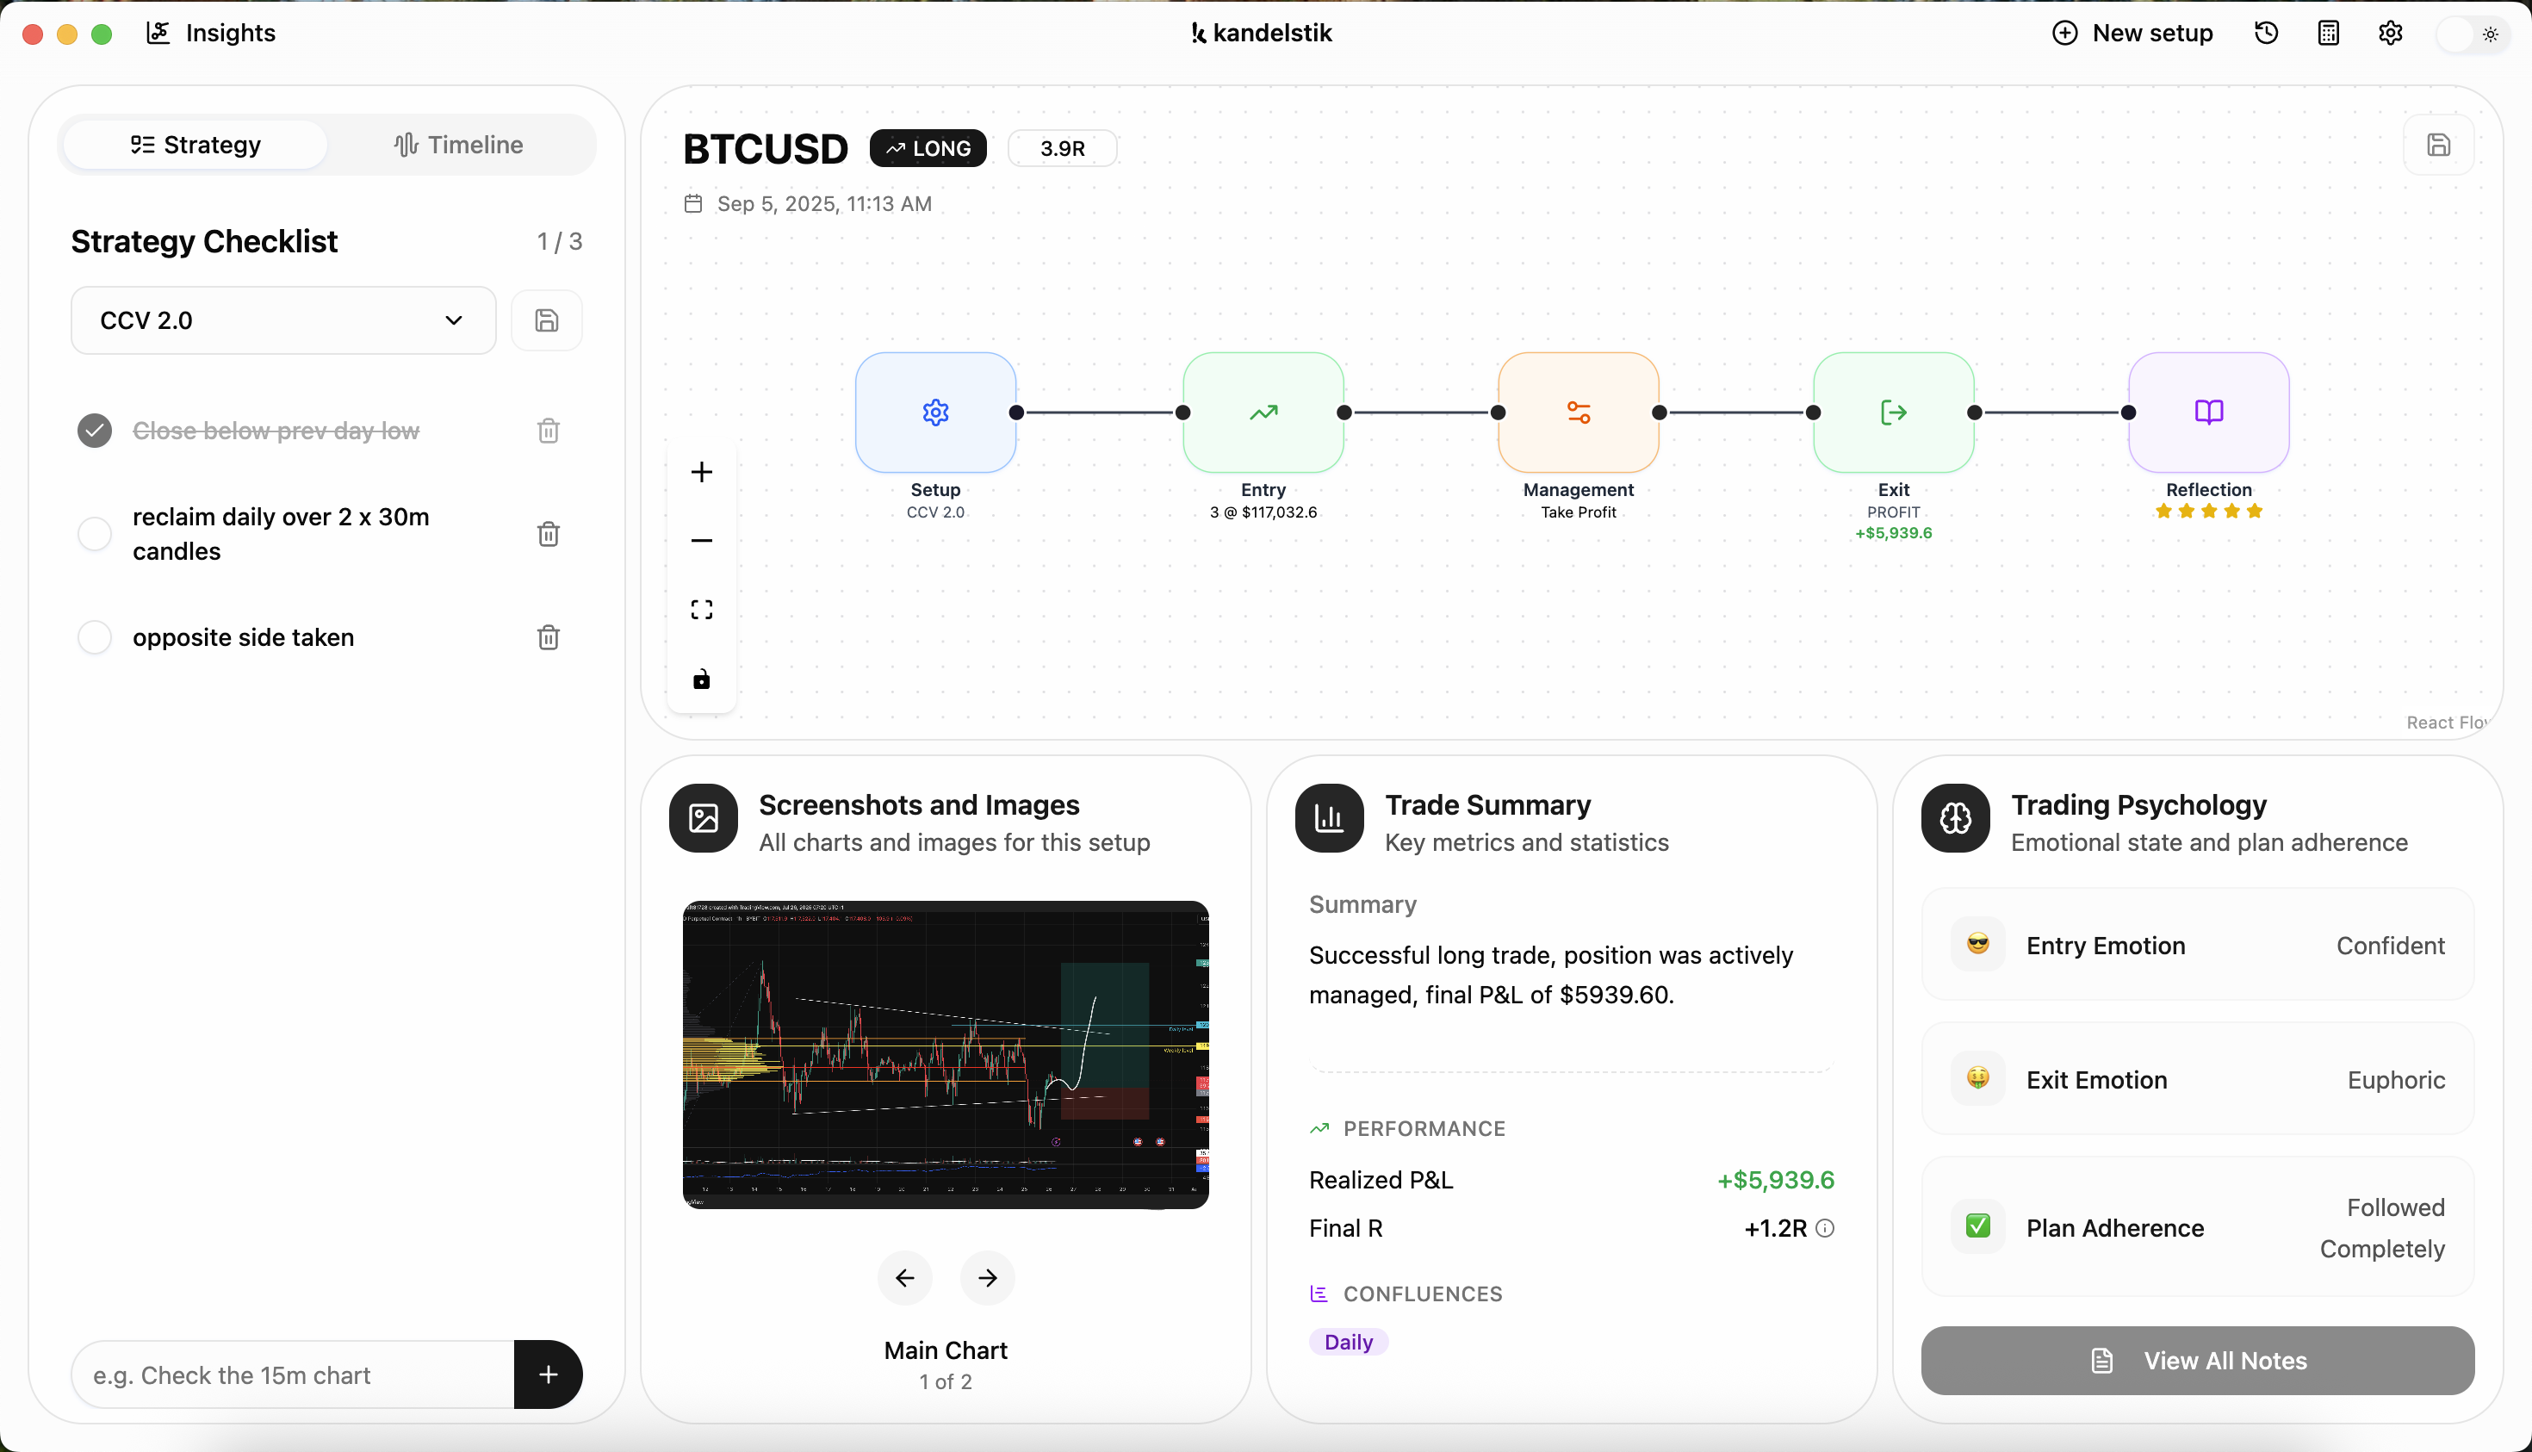Viewport: 2532px width, 1452px height.
Task: Go to the previous screenshot
Action: pyautogui.click(x=904, y=1277)
